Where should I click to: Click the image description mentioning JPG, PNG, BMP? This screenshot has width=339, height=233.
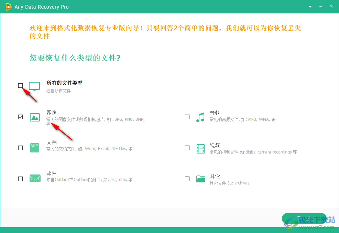(x=96, y=121)
